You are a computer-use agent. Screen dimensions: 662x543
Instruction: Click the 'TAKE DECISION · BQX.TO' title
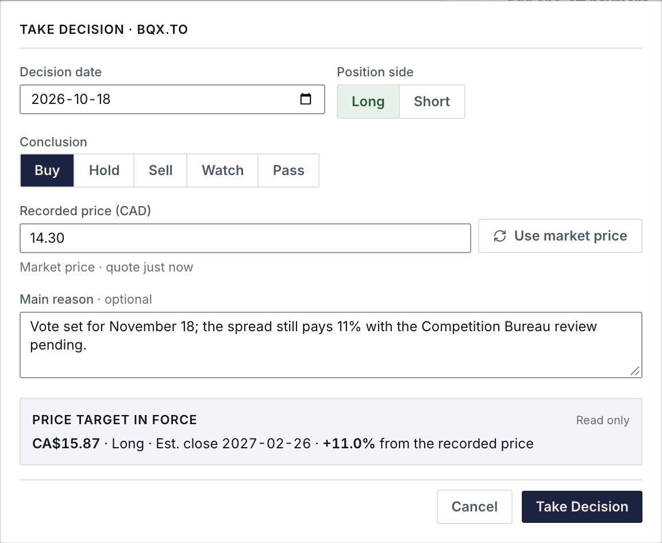coord(104,29)
